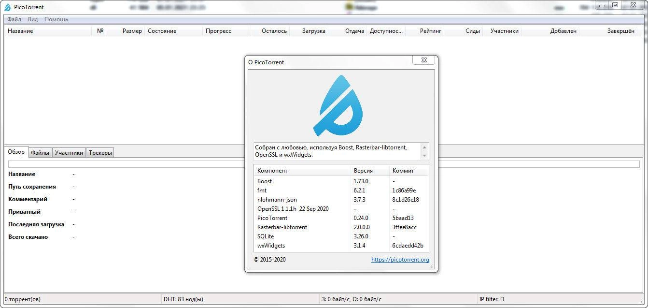Select the PicoTorrent 0.24.0 row

click(341, 218)
